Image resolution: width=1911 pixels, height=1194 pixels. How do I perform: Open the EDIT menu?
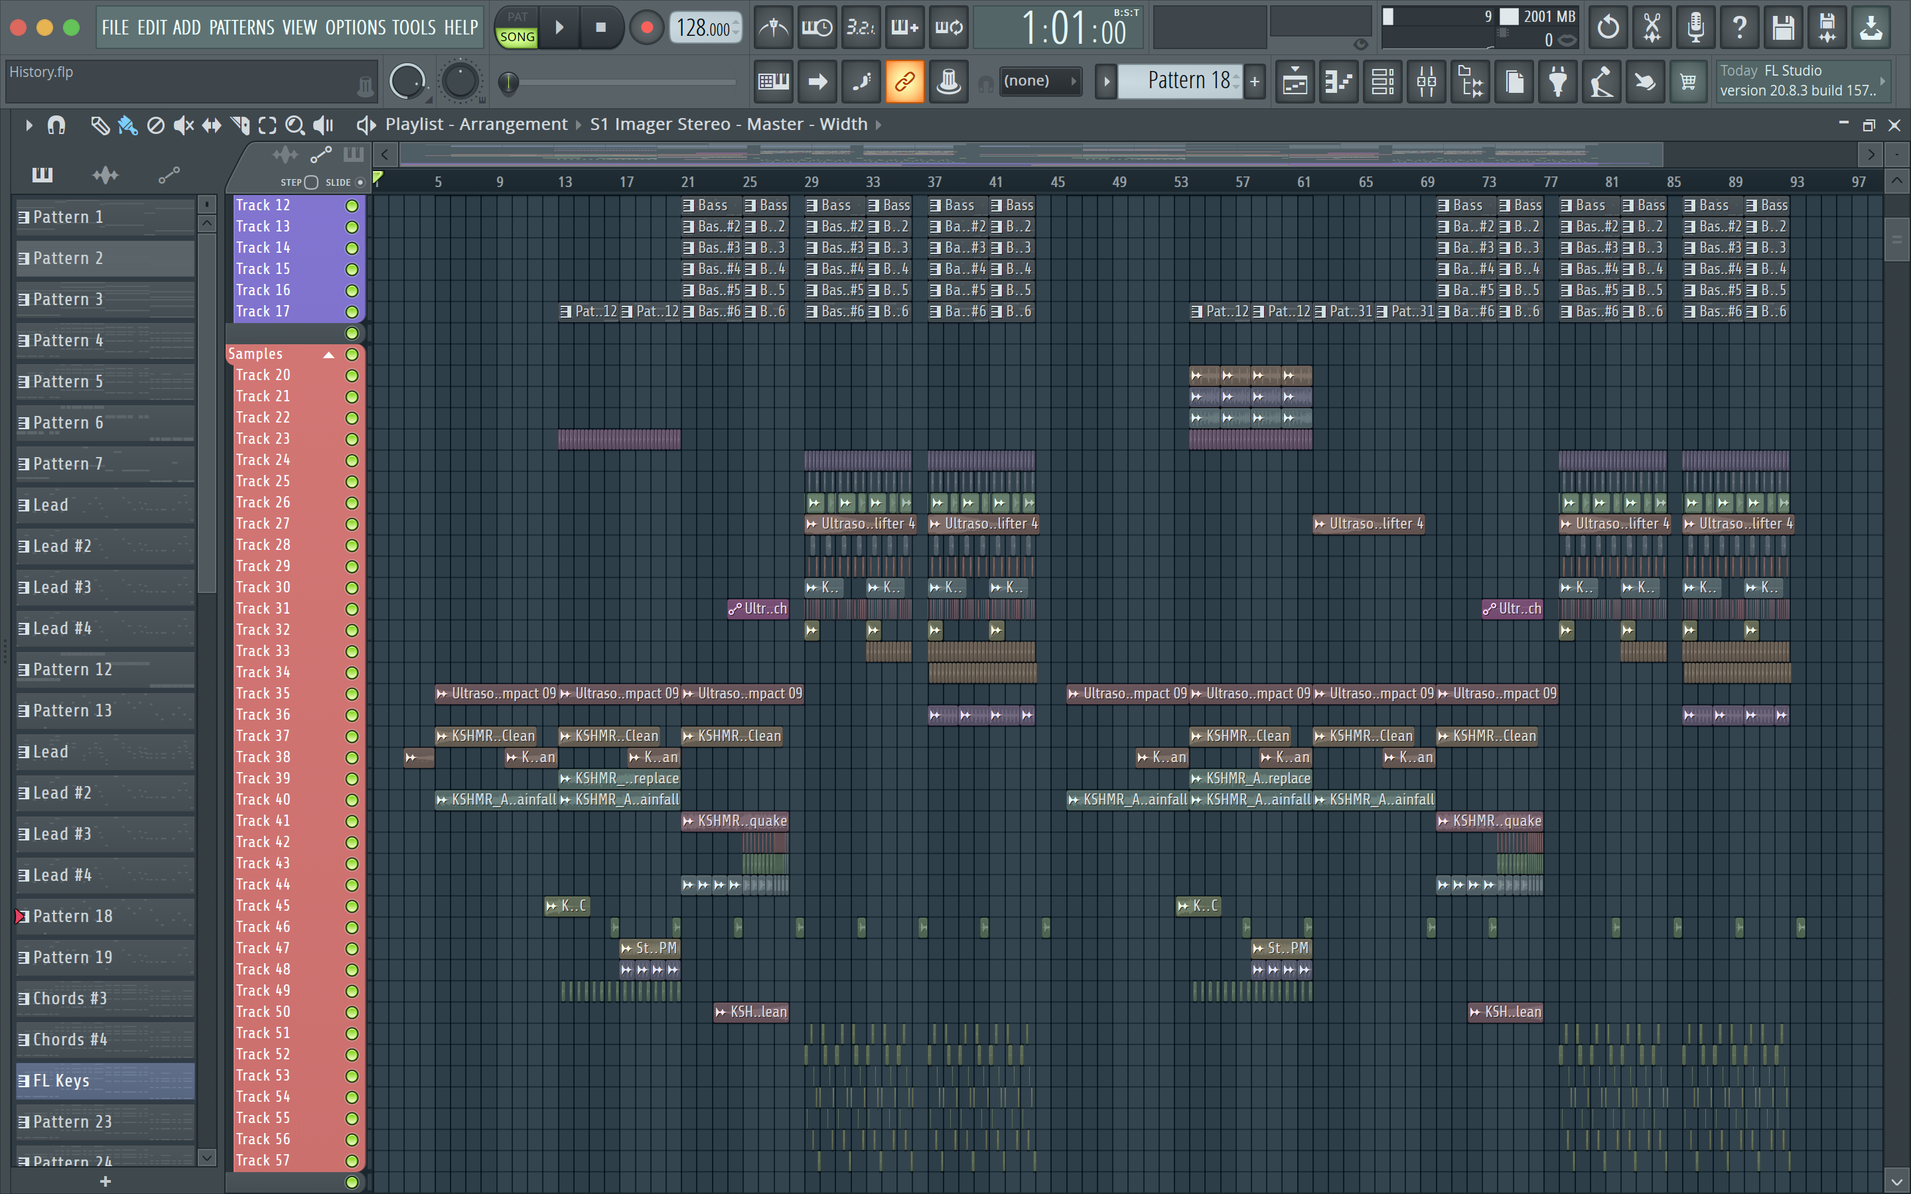click(151, 28)
